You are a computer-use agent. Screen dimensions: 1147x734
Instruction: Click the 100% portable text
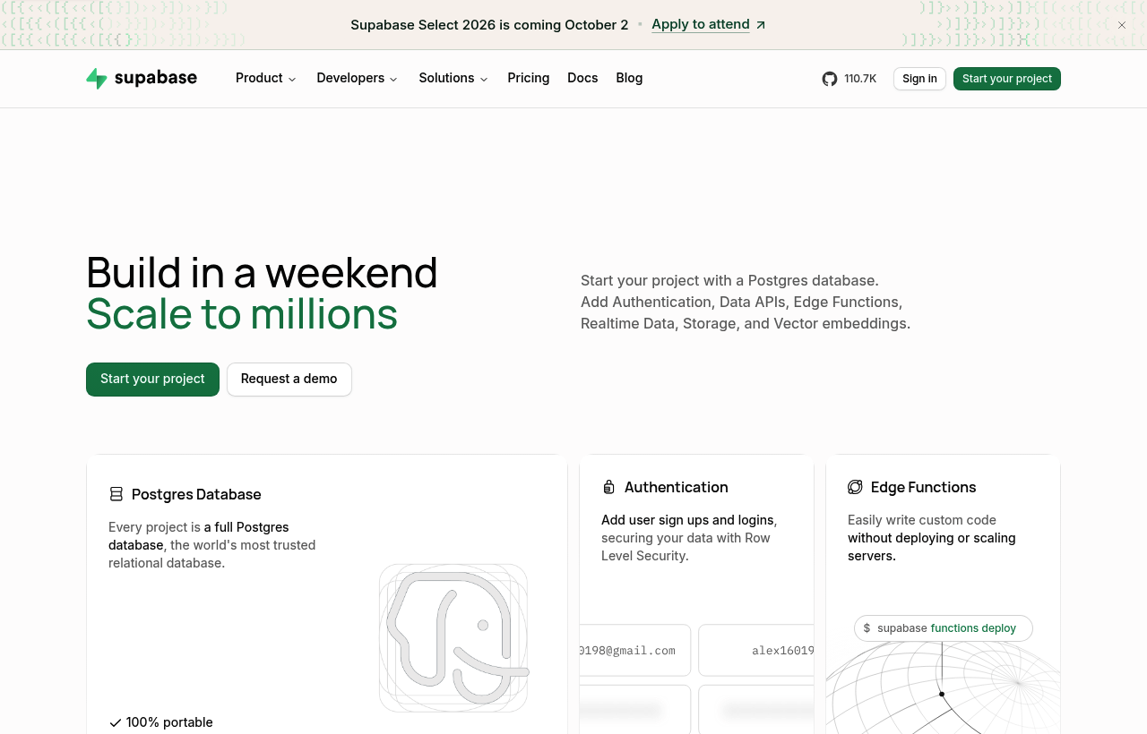click(x=169, y=722)
